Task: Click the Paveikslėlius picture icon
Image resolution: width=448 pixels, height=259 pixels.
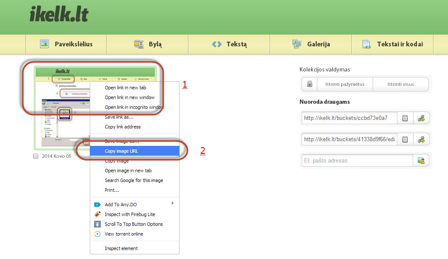Action: (44, 44)
